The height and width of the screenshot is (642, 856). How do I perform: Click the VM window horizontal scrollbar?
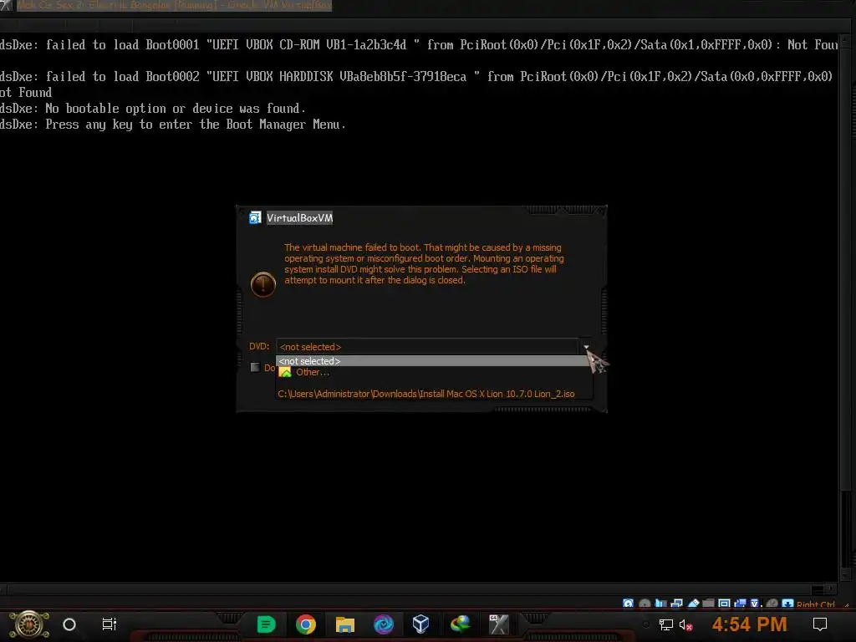(x=418, y=589)
